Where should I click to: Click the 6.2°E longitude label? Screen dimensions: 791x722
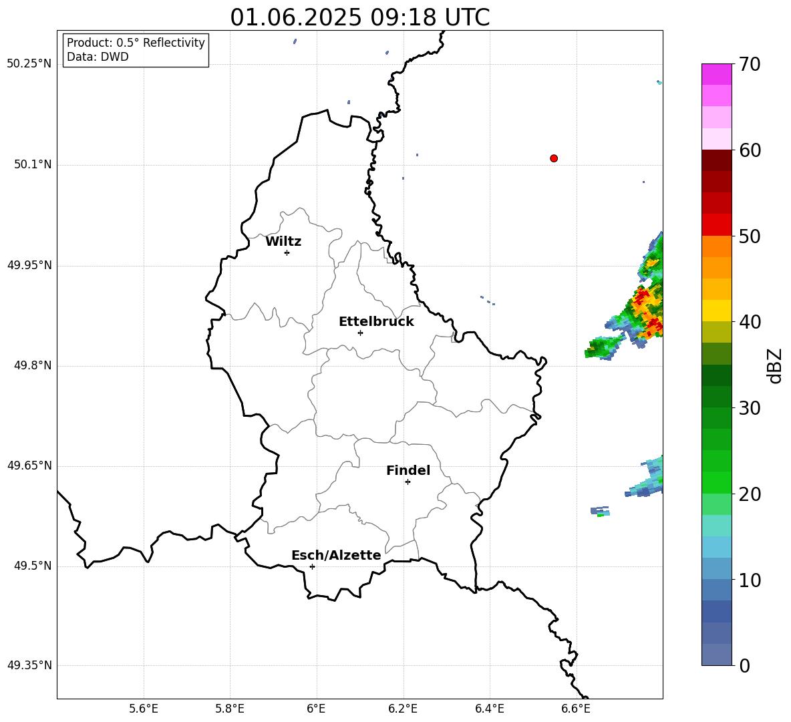(x=403, y=709)
